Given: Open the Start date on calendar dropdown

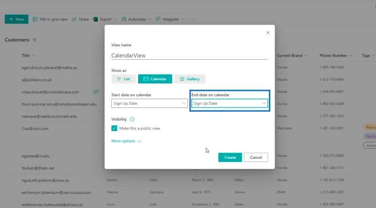Looking at the screenshot, I should 149,103.
